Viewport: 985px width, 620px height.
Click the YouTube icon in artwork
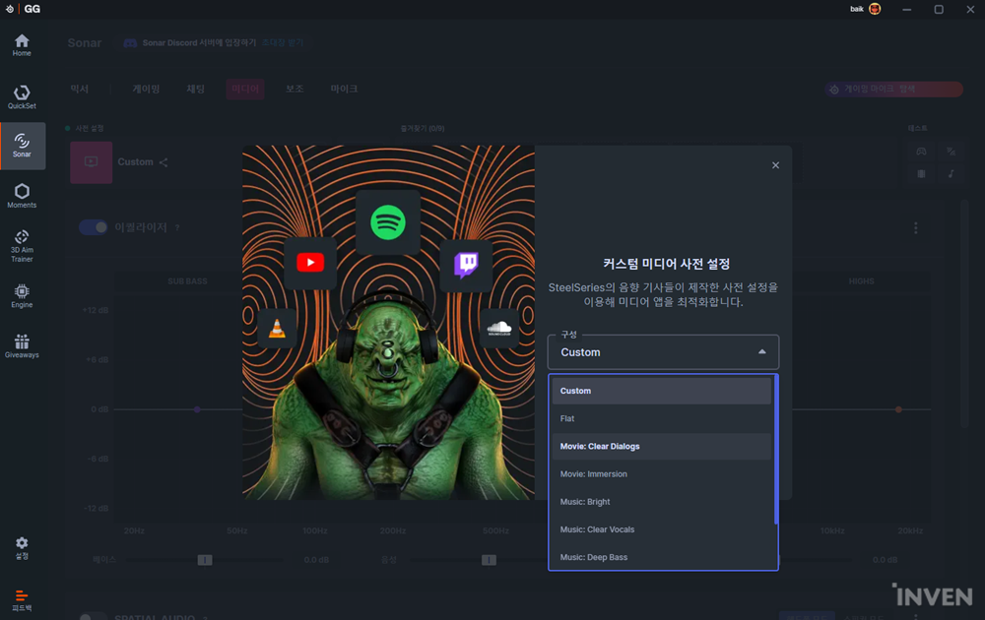tap(310, 263)
